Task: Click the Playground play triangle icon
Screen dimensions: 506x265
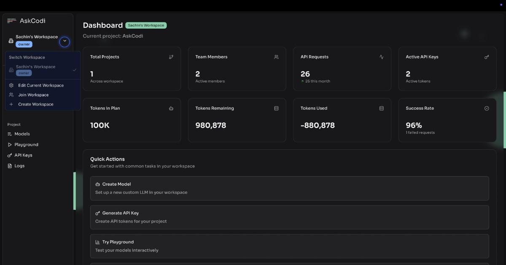Action: tap(10, 145)
